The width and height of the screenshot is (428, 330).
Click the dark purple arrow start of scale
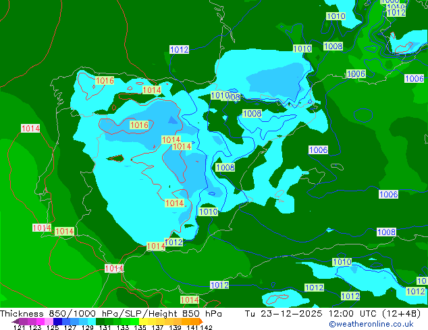click(x=15, y=321)
